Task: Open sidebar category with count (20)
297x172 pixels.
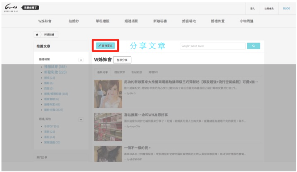Action: (52, 142)
